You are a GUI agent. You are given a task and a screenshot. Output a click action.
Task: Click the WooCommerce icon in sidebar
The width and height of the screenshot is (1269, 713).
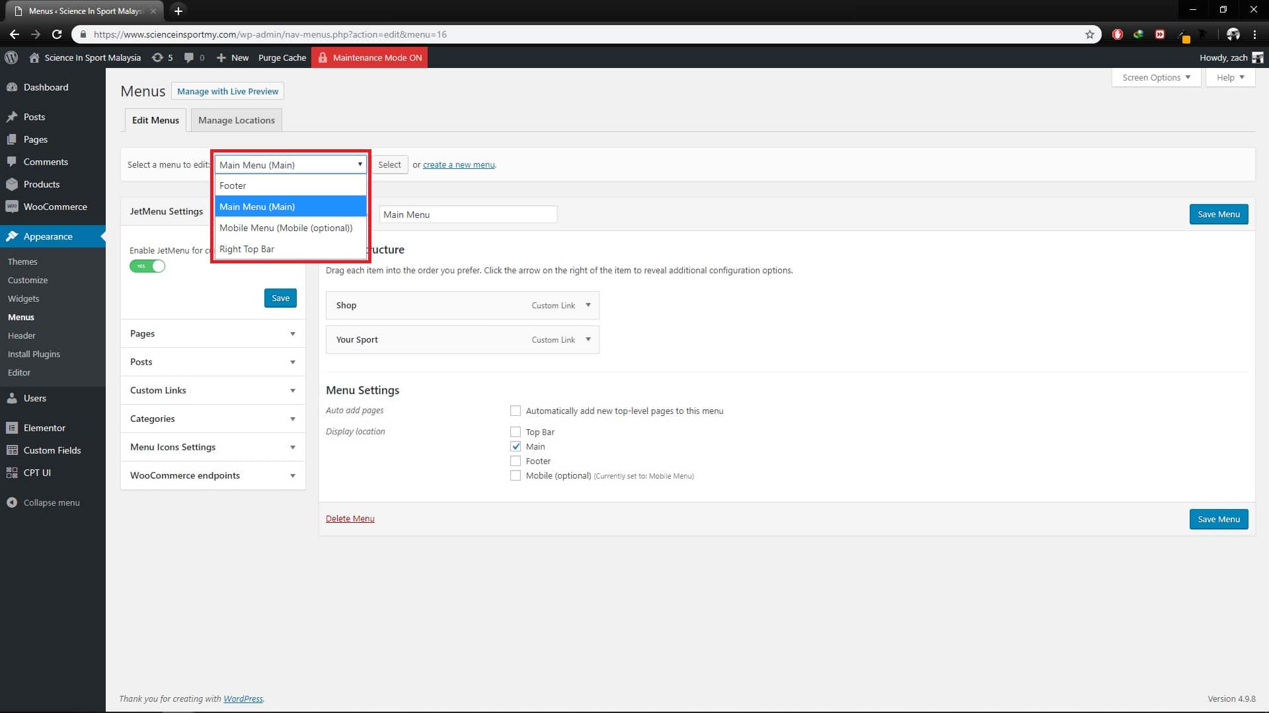[x=12, y=207]
